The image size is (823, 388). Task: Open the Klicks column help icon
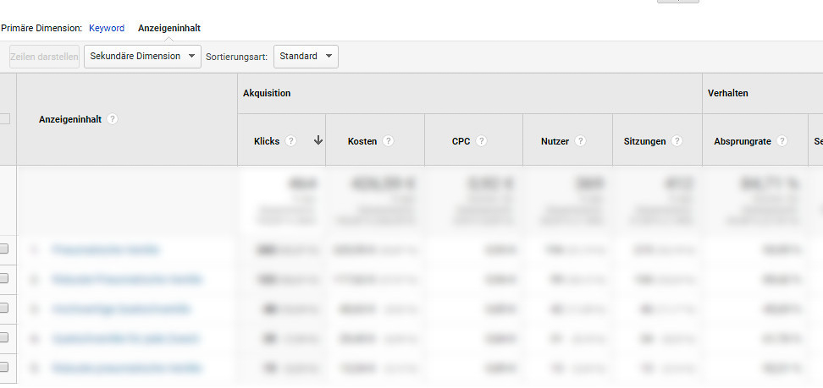[x=290, y=141]
